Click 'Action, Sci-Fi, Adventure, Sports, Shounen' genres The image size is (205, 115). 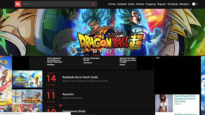[85, 81]
